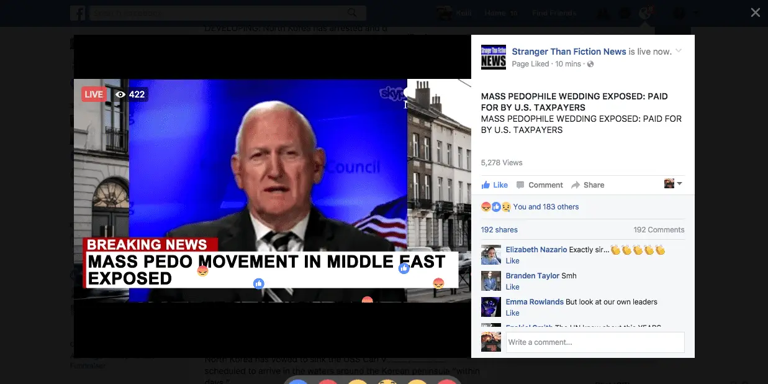View the 192 shares list
Image resolution: width=768 pixels, height=384 pixels.
point(499,230)
